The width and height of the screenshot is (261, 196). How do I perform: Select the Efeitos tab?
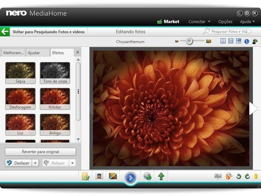pos(62,53)
